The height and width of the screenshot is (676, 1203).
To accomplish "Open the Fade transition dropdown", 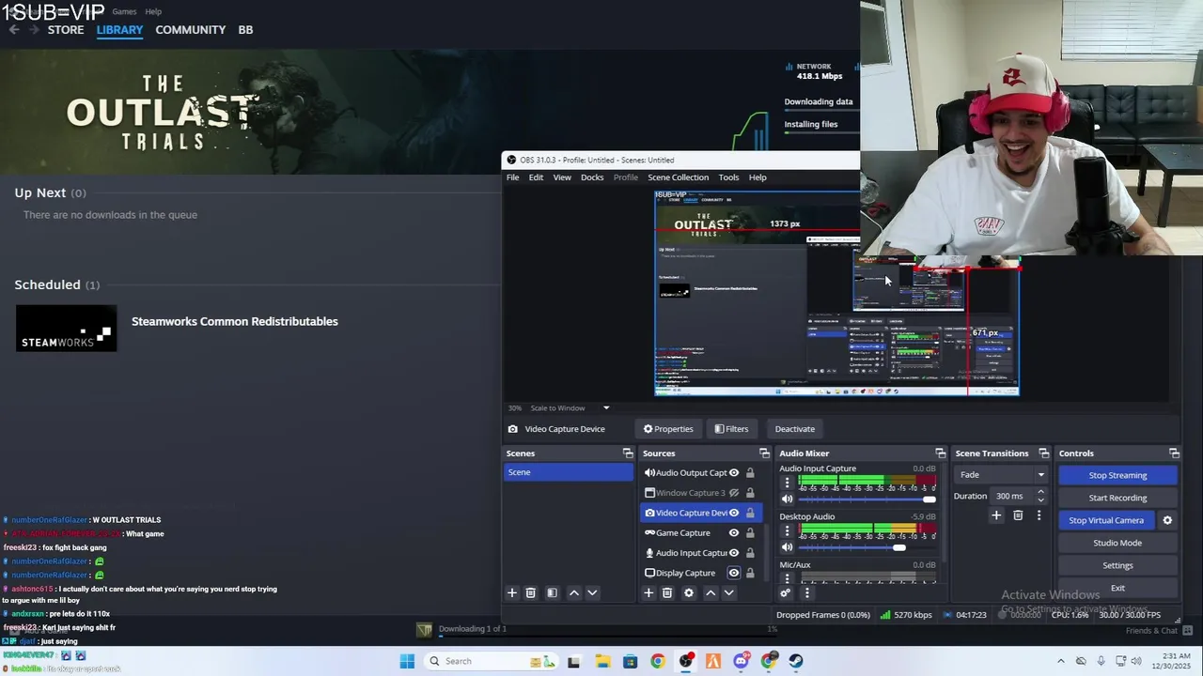I will [x=1001, y=475].
